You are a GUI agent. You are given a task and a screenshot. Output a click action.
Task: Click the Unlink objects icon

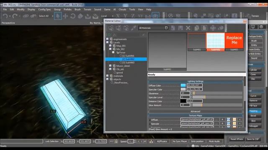coord(33,16)
